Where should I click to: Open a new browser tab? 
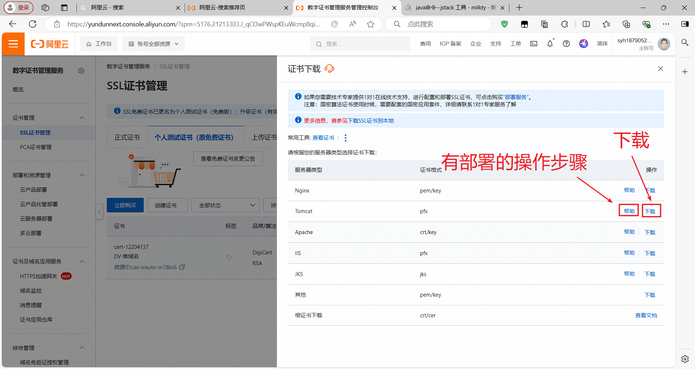(x=519, y=8)
